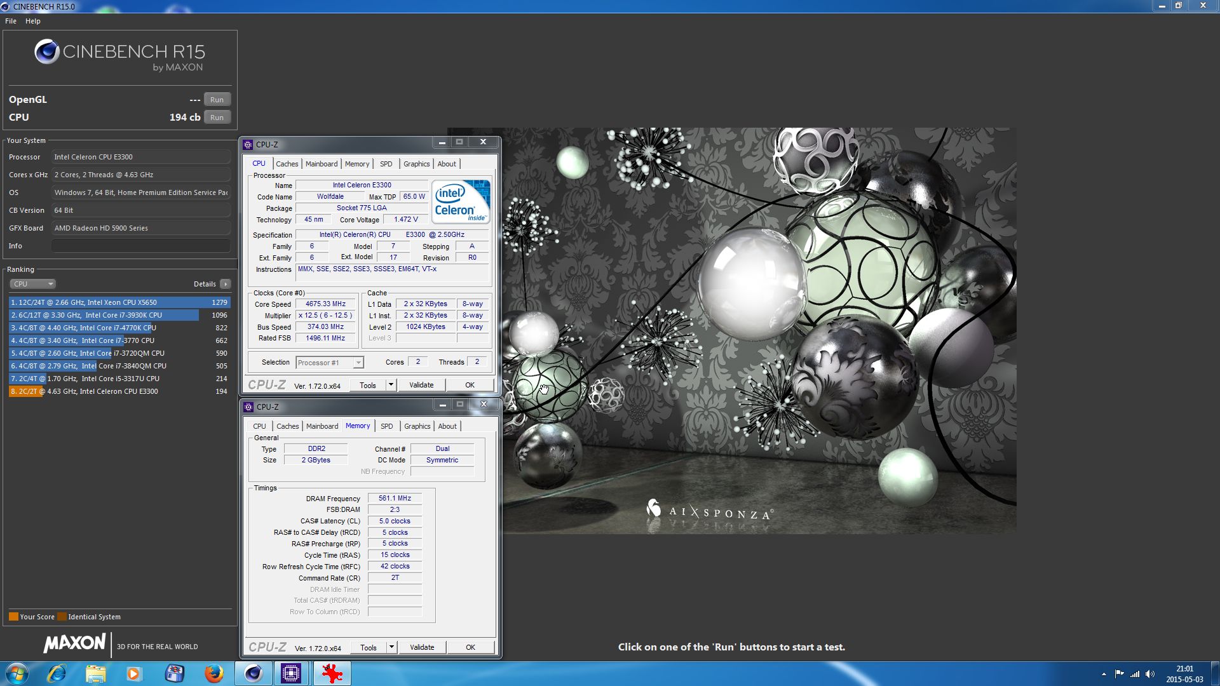This screenshot has width=1220, height=686.
Task: Switch to Graphics tab in upper CPU-Z window
Action: click(416, 164)
